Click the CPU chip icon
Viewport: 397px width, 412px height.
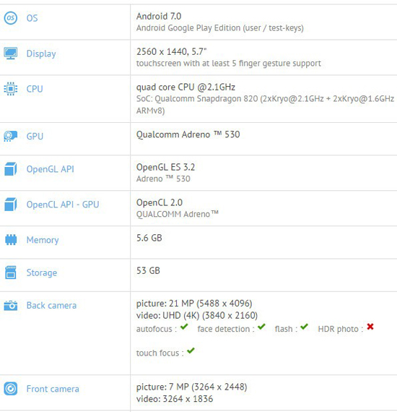click(11, 89)
